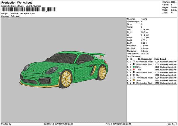Click code '1359' in stop row 8

[157, 81]
